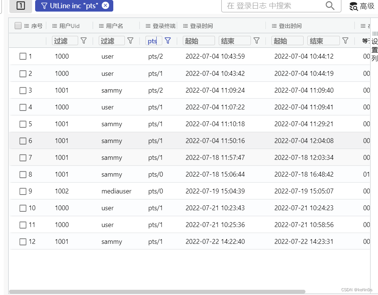Open the active 登录终端 funnel filter

pos(168,40)
